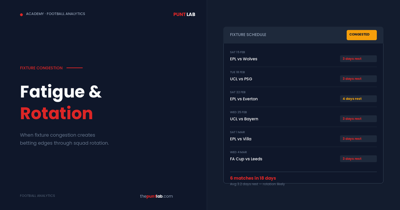Select the EPL vs Everton fixture
400x210 pixels.
244,99
